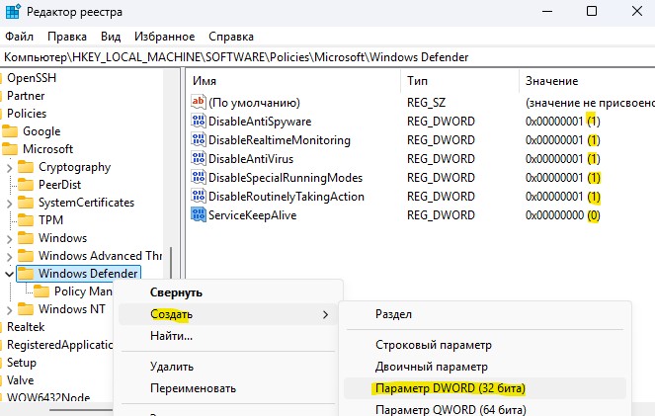Open the Правка menu
This screenshot has width=655, height=416.
pos(67,37)
